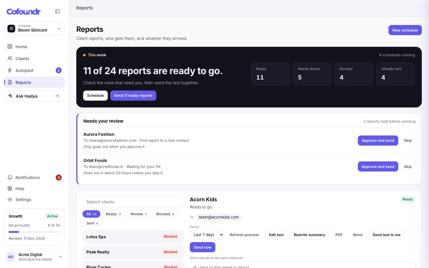Click the AD account avatar
The height and width of the screenshot is (268, 429).
pyautogui.click(x=11, y=257)
